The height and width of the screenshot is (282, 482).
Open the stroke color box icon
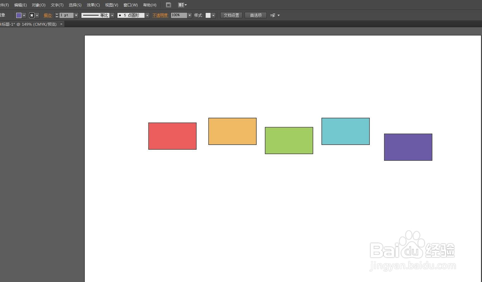coord(32,15)
